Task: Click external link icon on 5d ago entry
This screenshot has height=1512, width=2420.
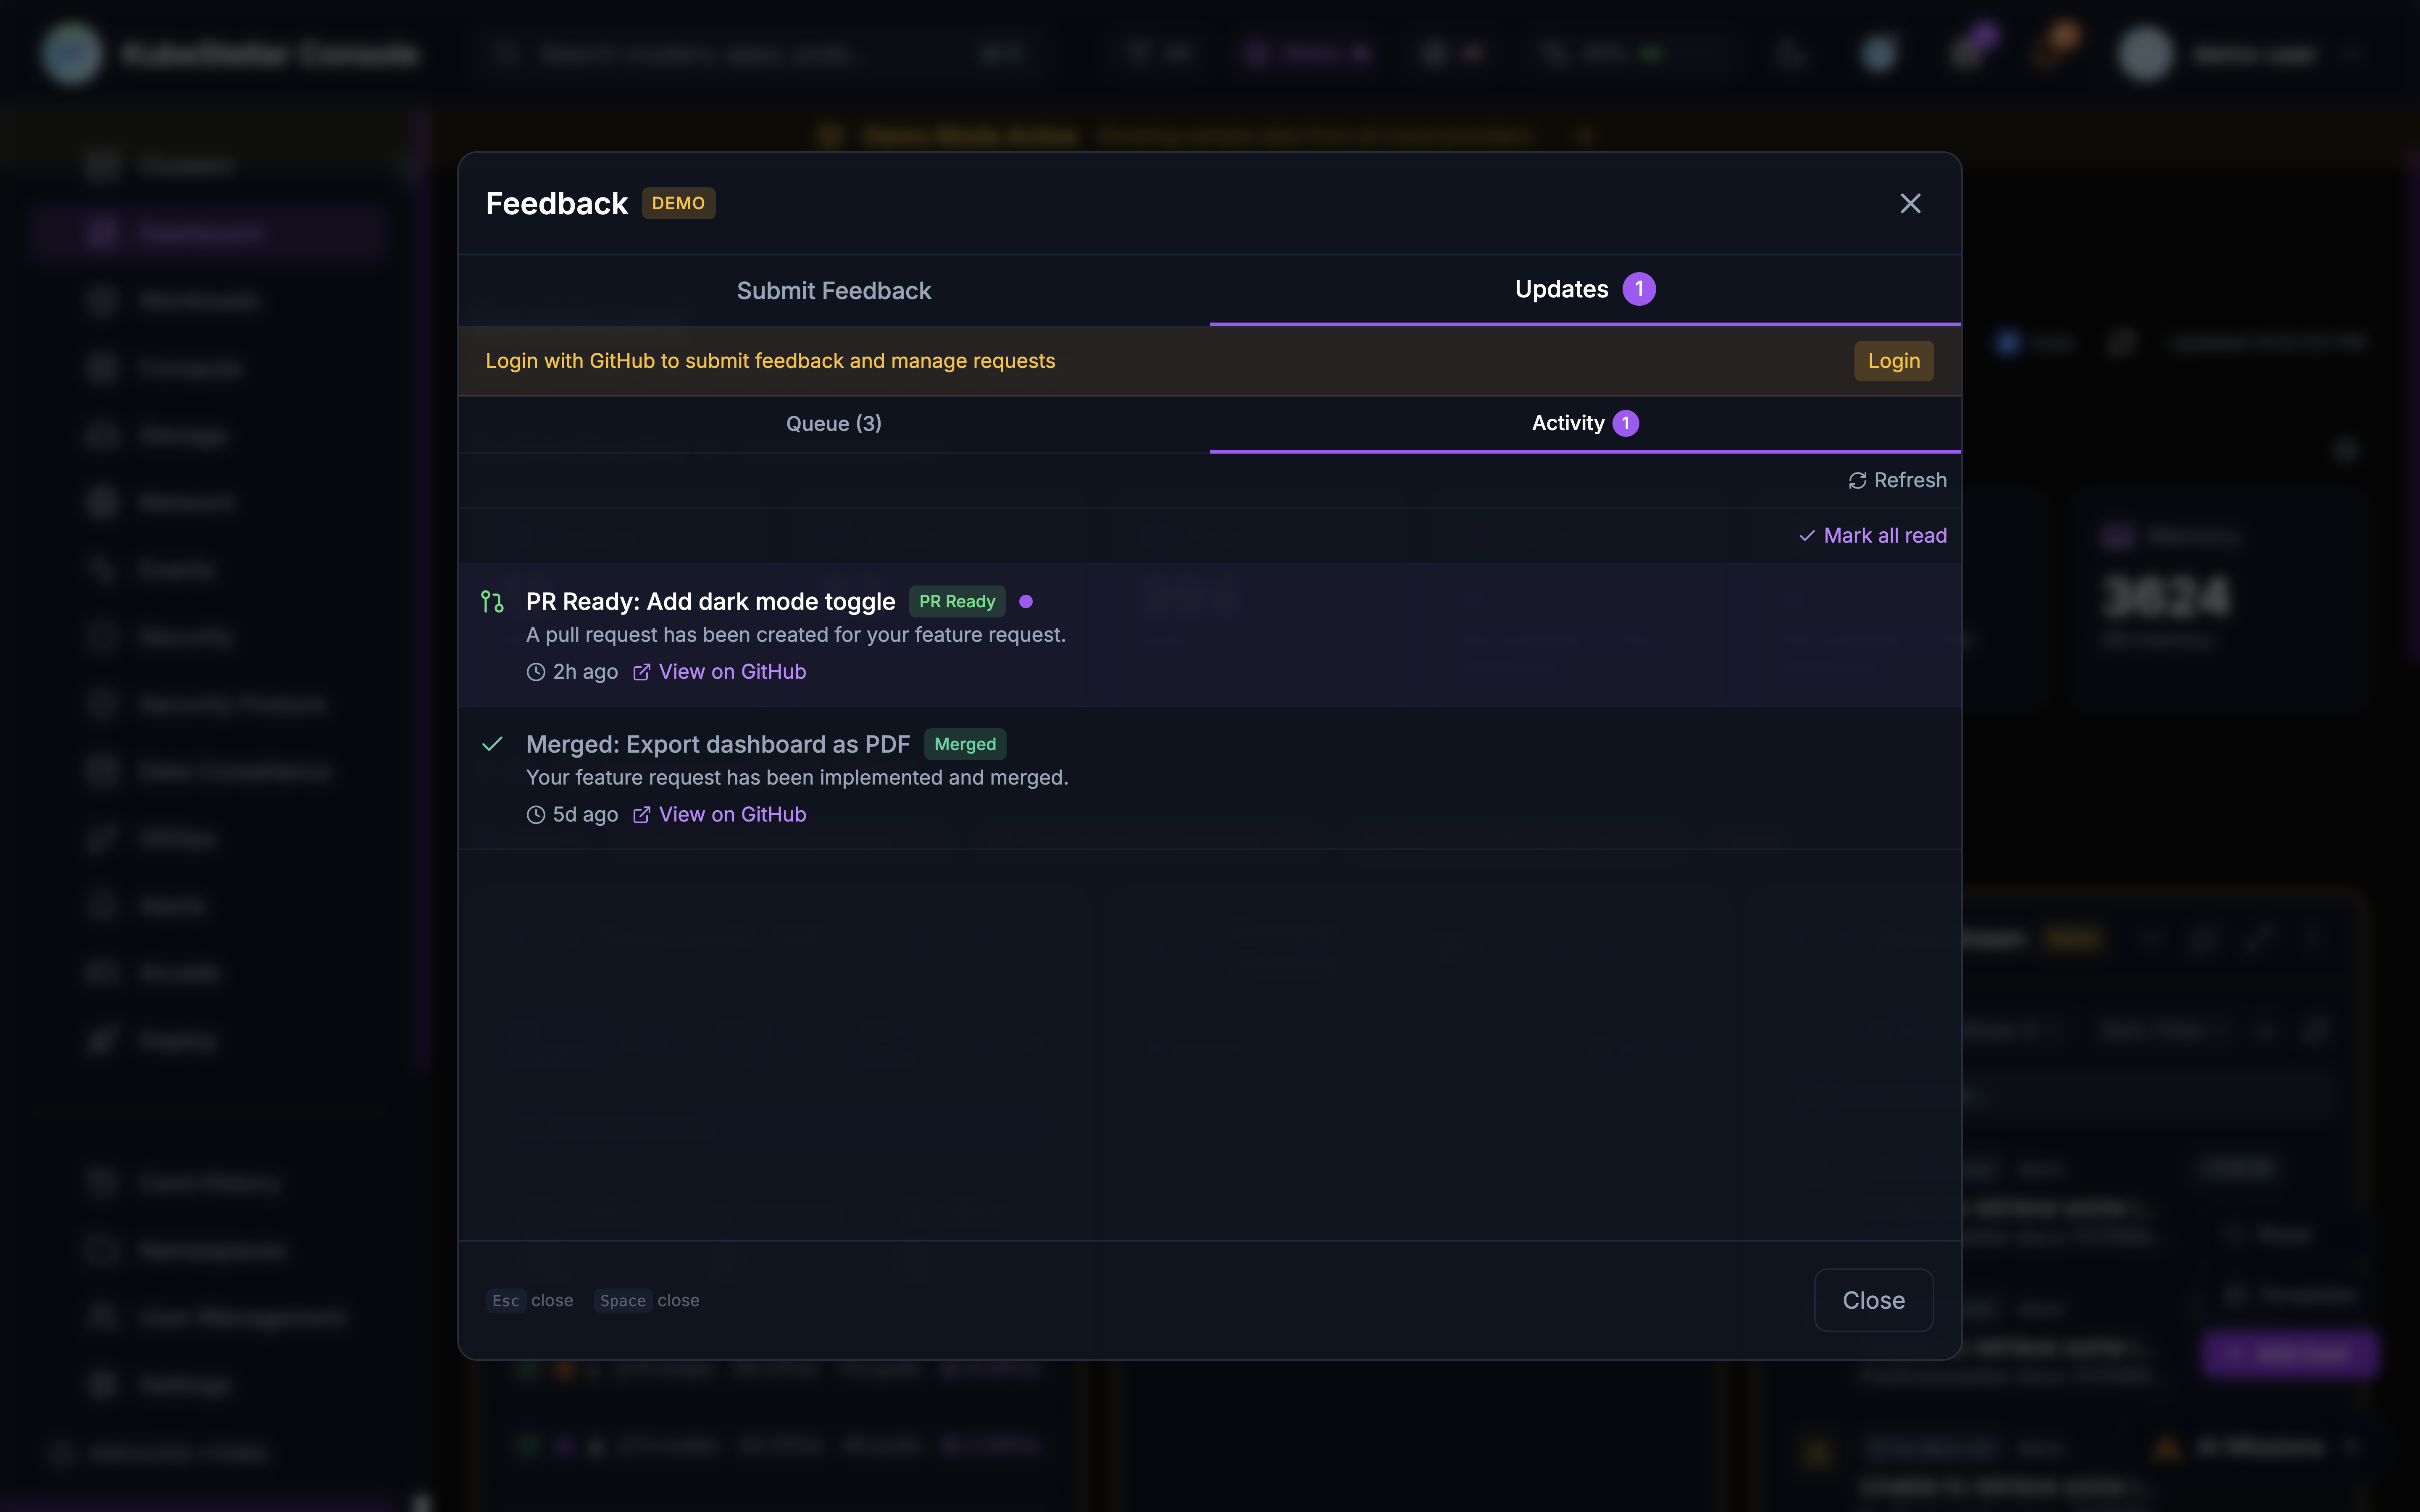Action: (x=642, y=815)
